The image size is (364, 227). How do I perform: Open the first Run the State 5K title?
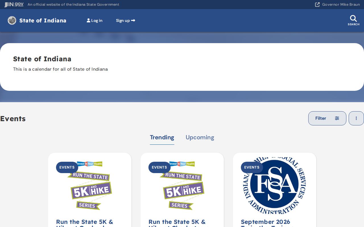click(x=84, y=223)
